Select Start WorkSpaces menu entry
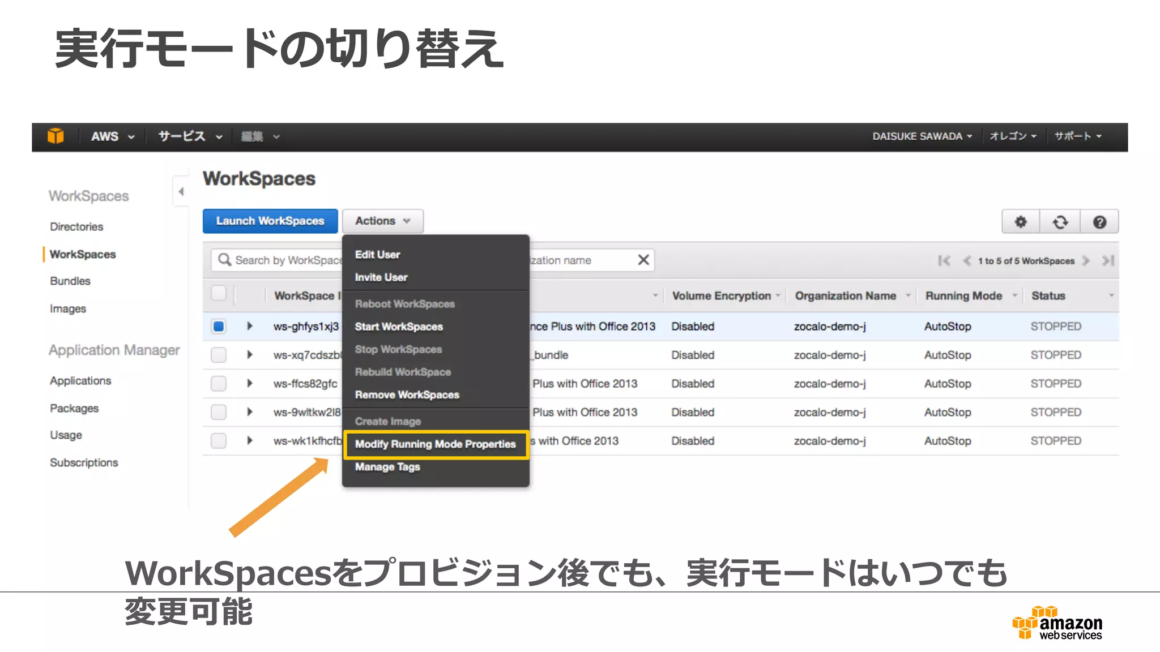Image resolution: width=1160 pixels, height=652 pixels. 399,327
